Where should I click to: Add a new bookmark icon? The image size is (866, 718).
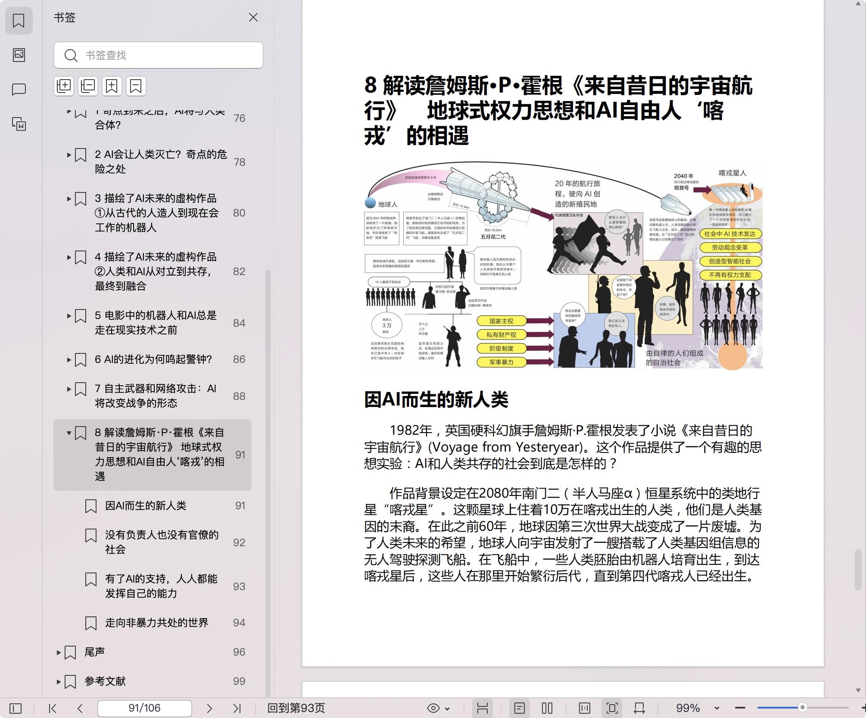[112, 86]
